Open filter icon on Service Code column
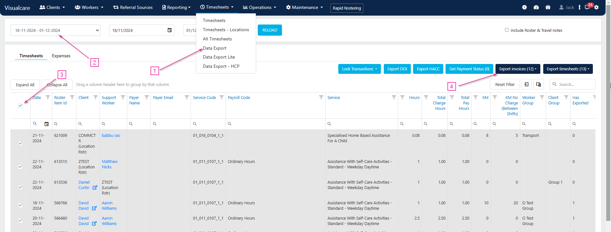This screenshot has height=232, width=611. pyautogui.click(x=221, y=97)
